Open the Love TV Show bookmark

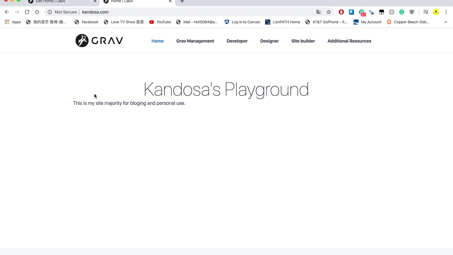[x=124, y=22]
